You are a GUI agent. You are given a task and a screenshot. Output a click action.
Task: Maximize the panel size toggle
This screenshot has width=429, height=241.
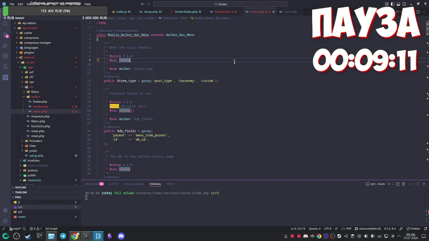click(418, 184)
